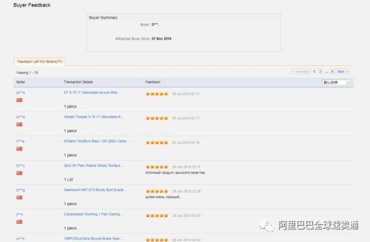This screenshot has width=370, height=242.
Task: Click the Russian comment on the 2pcs 3K row
Action: coord(175,173)
